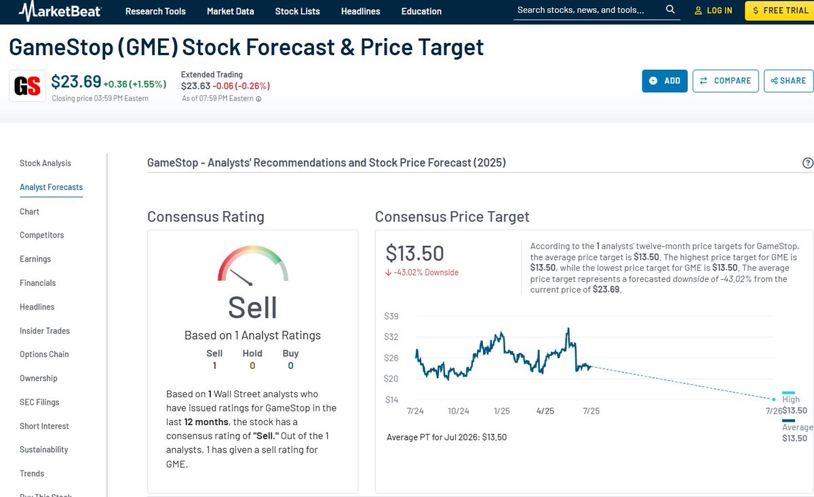The image size is (814, 497).
Task: Open Headlines in sidebar
Action: (x=37, y=307)
